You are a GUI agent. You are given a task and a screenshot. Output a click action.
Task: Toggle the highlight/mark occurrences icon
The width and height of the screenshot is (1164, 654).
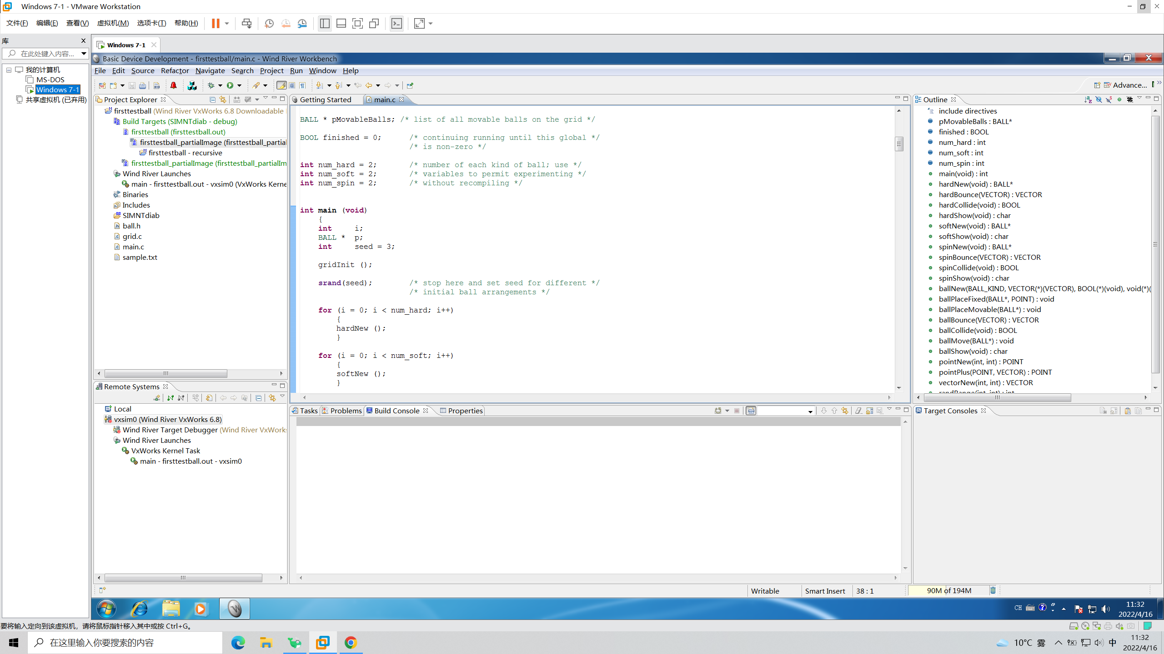[x=281, y=85]
